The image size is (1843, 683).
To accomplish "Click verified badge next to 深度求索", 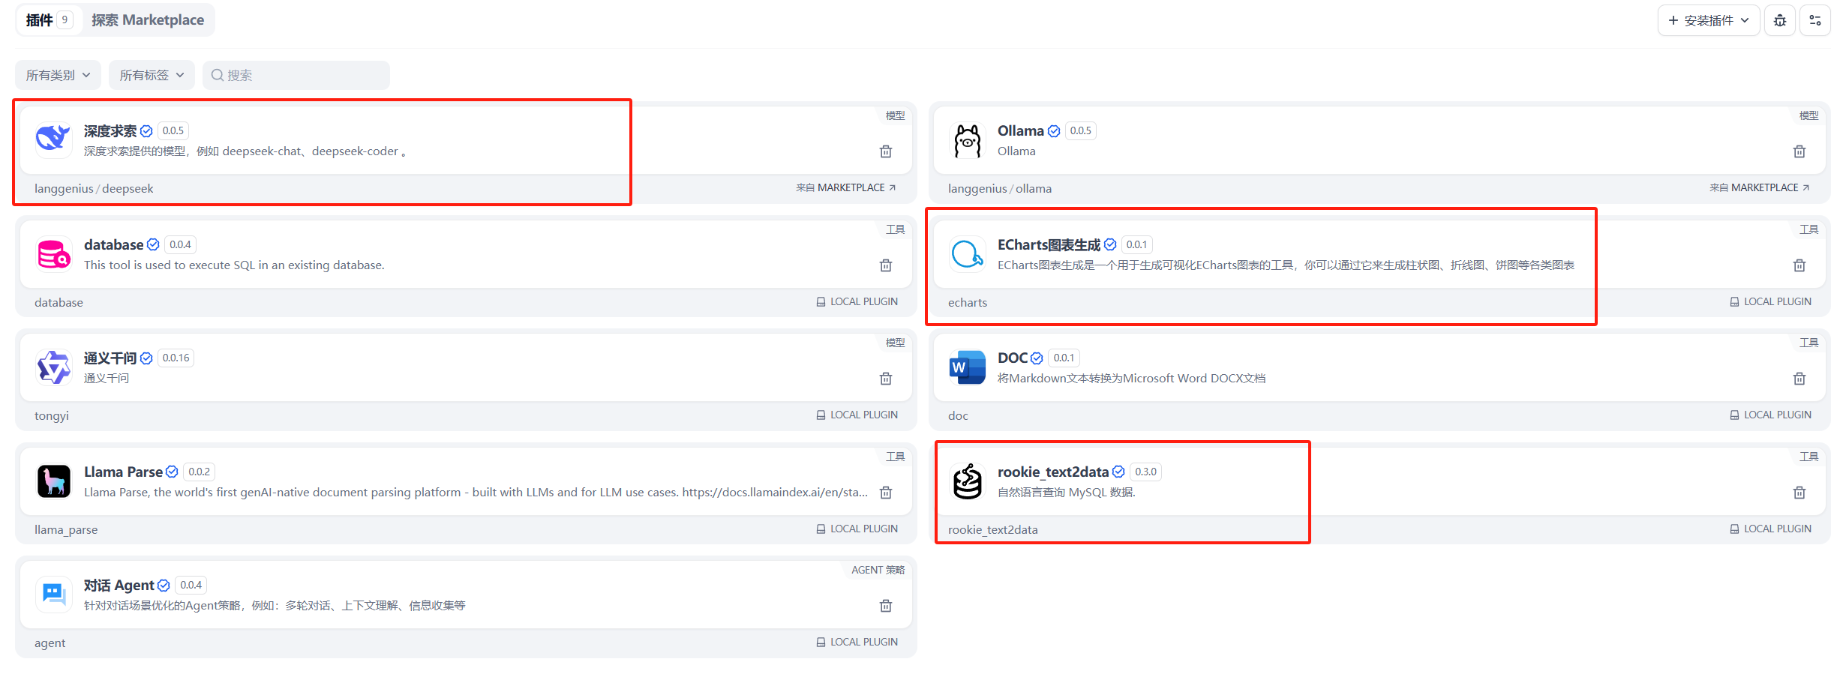I will [x=146, y=131].
